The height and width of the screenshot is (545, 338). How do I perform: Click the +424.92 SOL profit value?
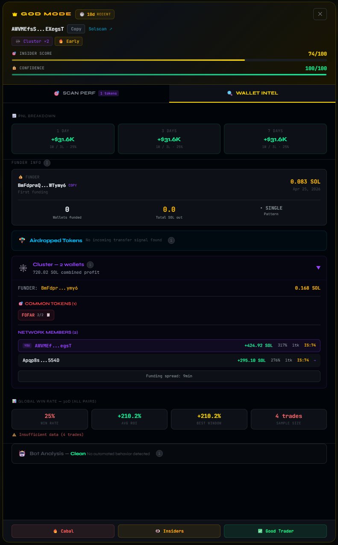click(x=259, y=346)
